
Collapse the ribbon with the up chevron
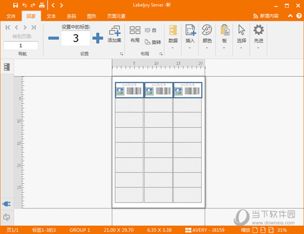coord(290,15)
